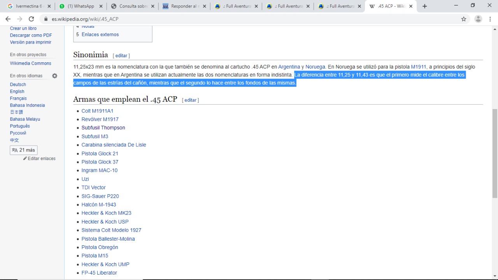Open Pistola Glock 37 article
The image size is (498, 280).
coord(100,162)
